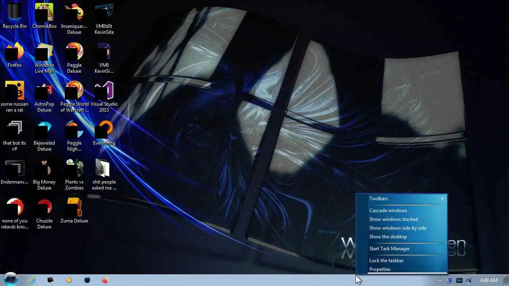Select the ChomikBox desktop icon
509x286 pixels.
pyautogui.click(x=44, y=16)
